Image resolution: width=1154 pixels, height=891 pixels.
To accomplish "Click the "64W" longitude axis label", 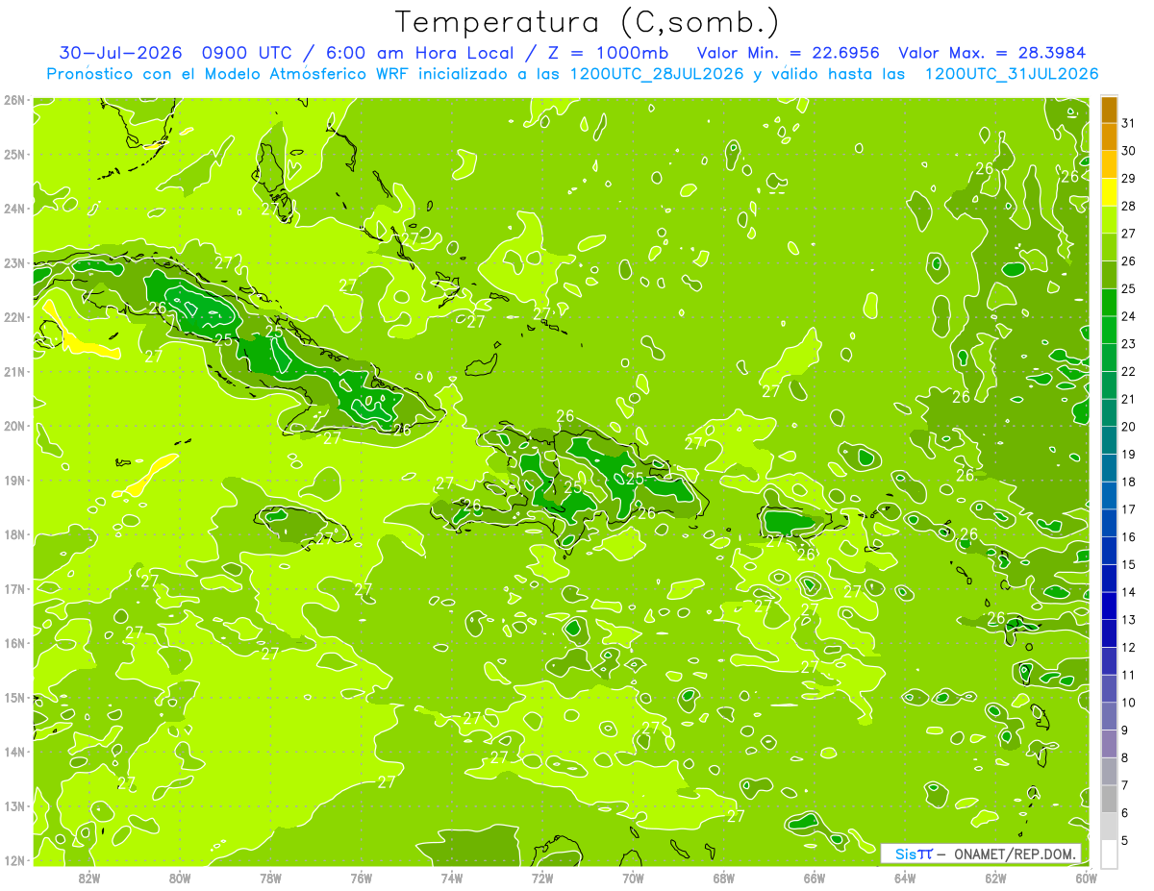I will tap(905, 878).
